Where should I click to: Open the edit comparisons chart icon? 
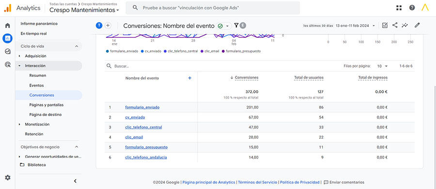click(x=385, y=26)
